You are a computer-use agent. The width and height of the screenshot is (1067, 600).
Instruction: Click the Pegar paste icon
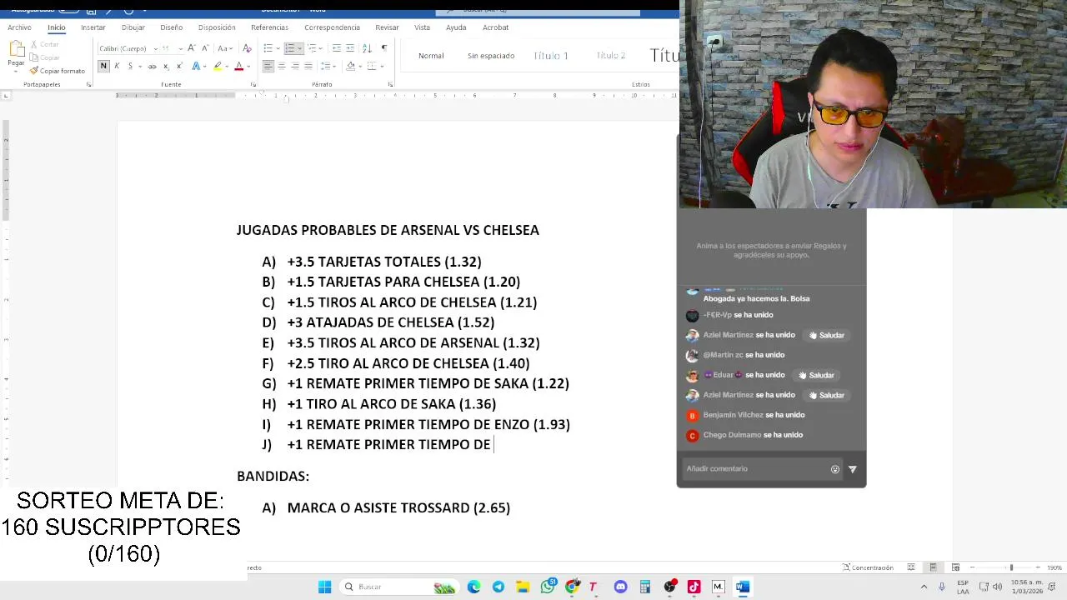16,50
